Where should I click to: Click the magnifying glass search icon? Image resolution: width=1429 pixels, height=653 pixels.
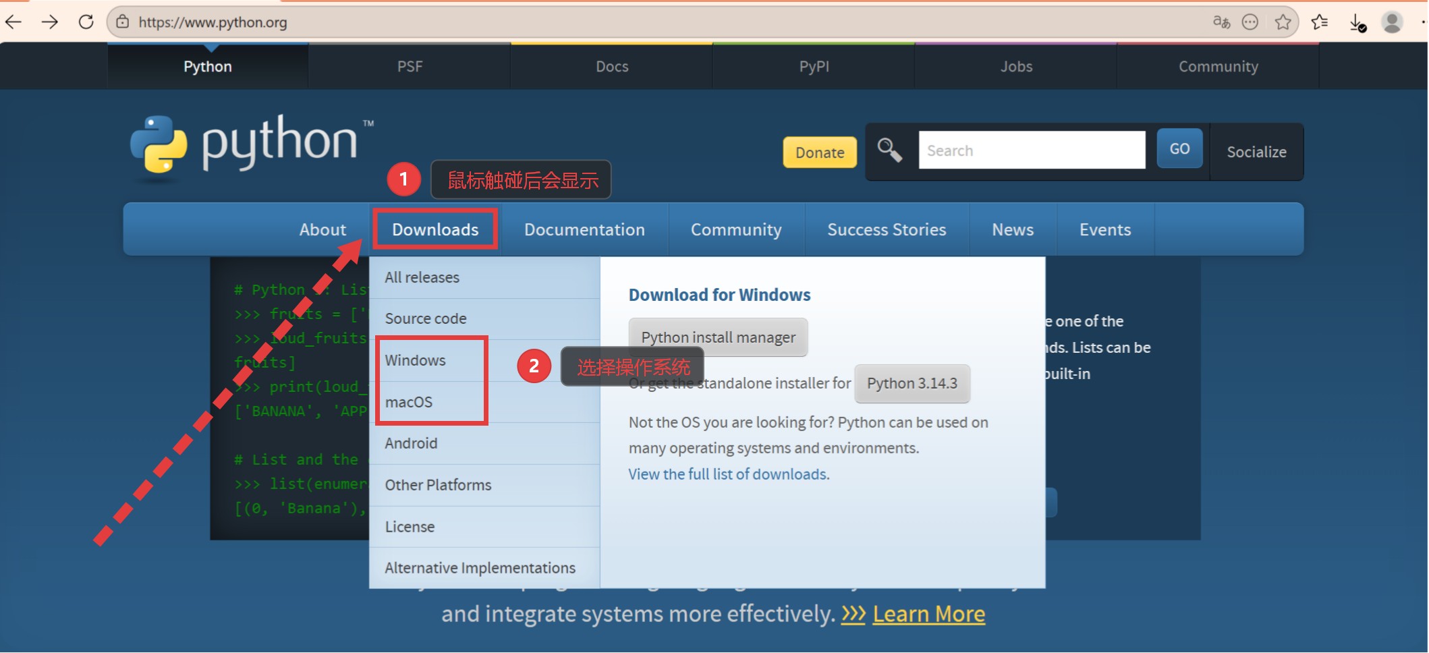click(889, 150)
